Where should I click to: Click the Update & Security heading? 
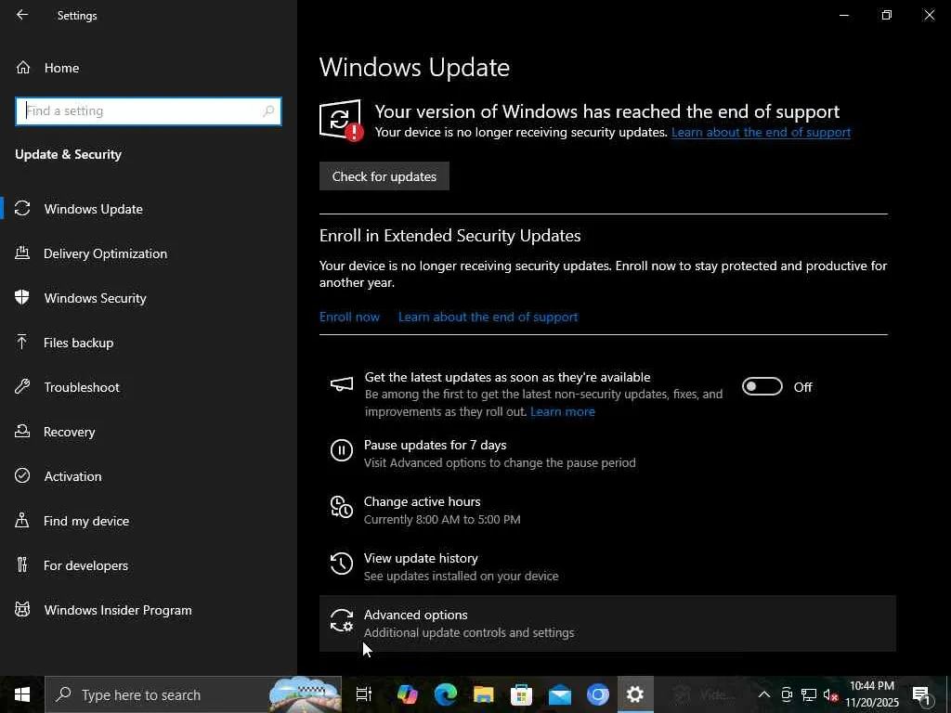click(x=68, y=155)
